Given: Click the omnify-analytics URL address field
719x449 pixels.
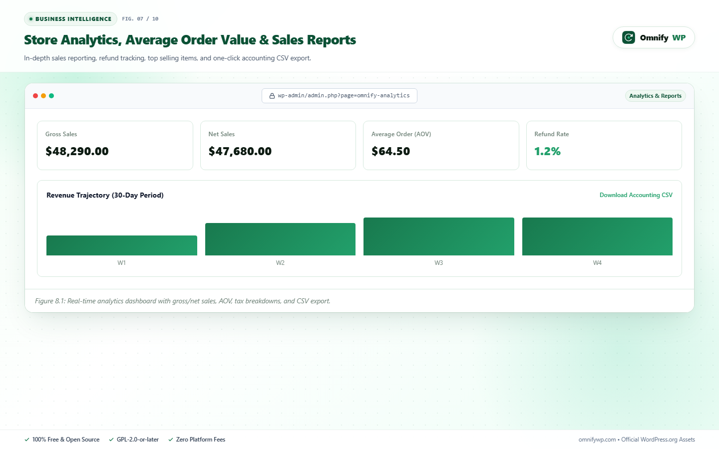Looking at the screenshot, I should pos(340,96).
